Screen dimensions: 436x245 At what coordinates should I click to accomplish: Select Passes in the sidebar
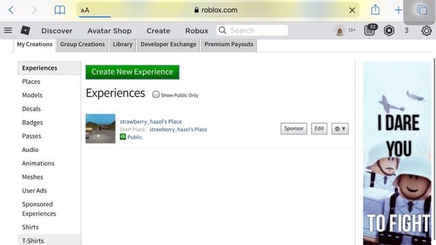(x=31, y=136)
